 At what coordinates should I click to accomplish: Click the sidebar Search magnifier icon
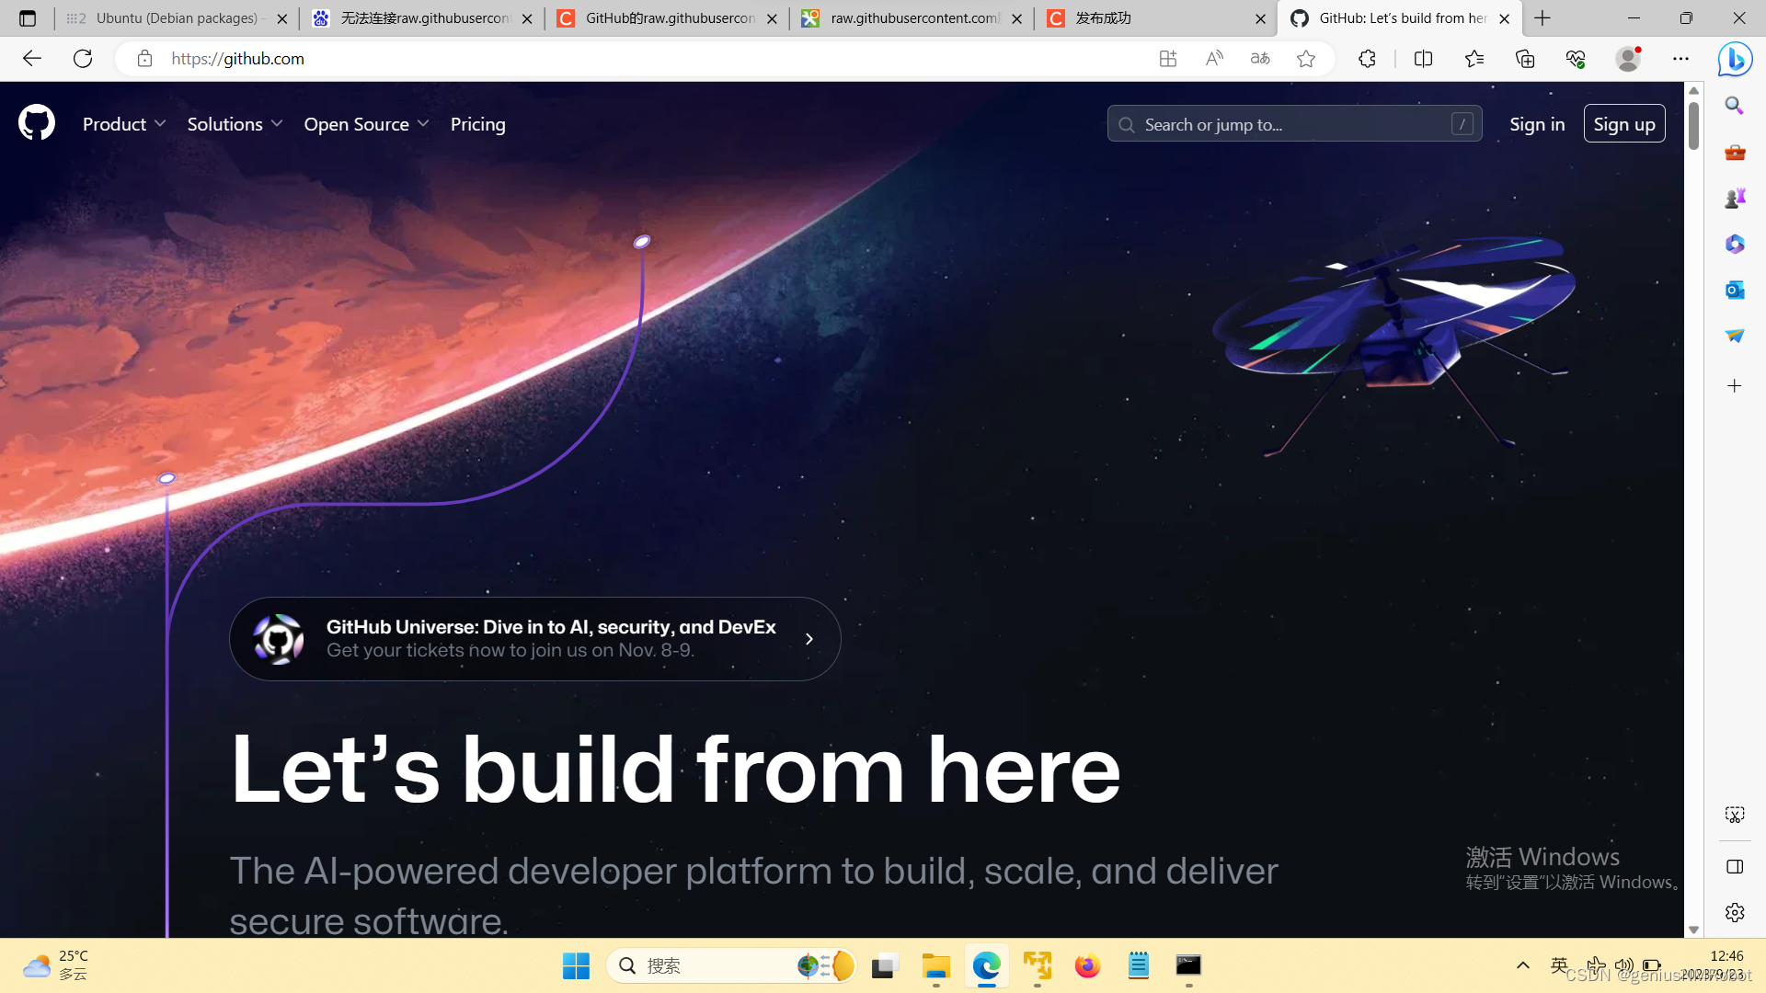1735,106
